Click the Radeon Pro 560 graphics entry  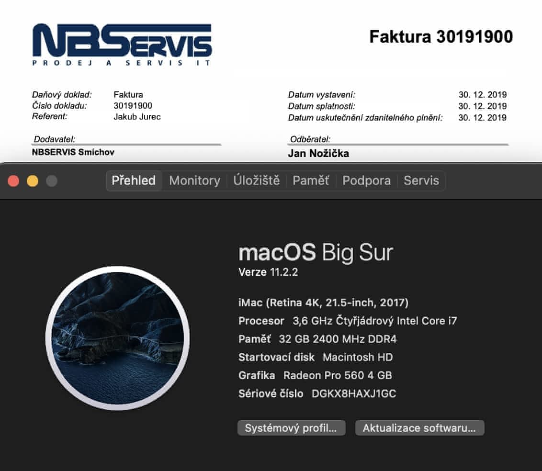(x=338, y=375)
